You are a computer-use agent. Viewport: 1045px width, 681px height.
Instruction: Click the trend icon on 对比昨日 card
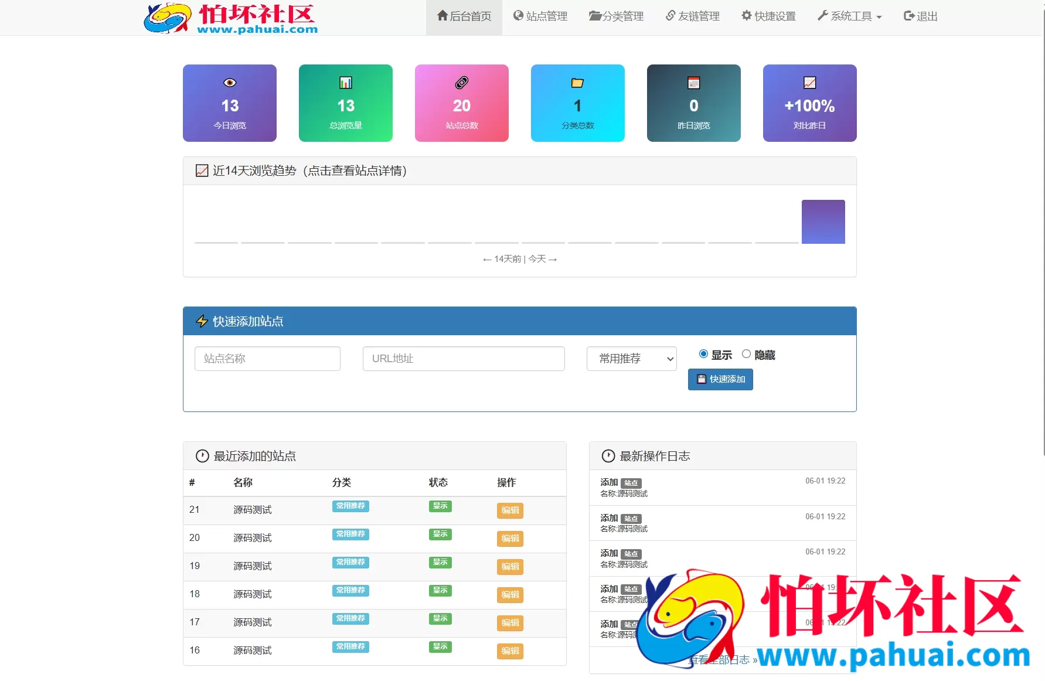[x=810, y=83]
